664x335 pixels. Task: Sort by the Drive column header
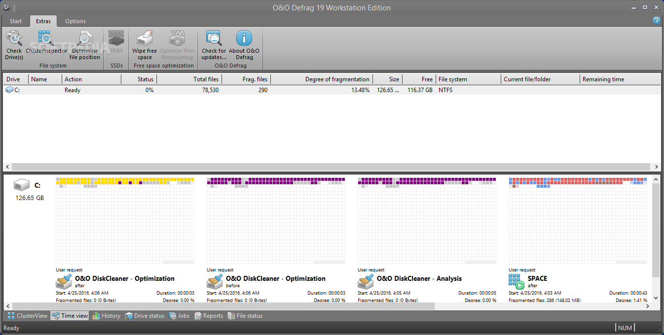[16, 79]
